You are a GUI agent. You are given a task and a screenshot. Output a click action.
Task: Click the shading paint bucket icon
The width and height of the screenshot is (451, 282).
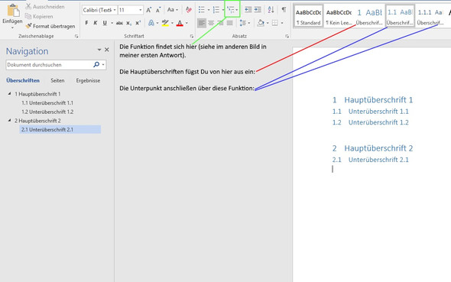261,23
